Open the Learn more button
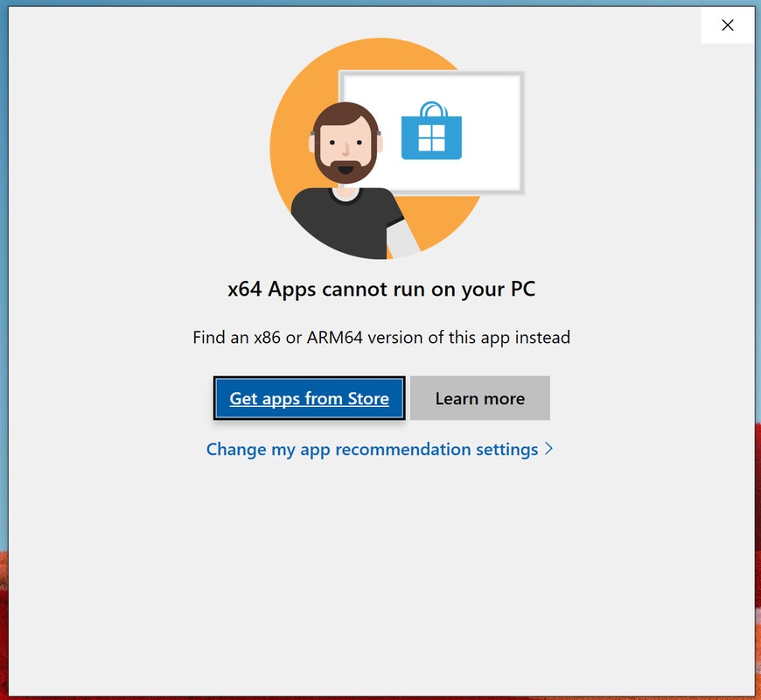The width and height of the screenshot is (761, 700). 479,398
